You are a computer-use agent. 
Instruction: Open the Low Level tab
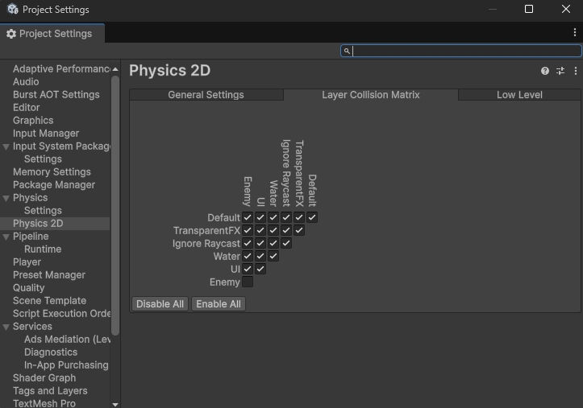(519, 95)
